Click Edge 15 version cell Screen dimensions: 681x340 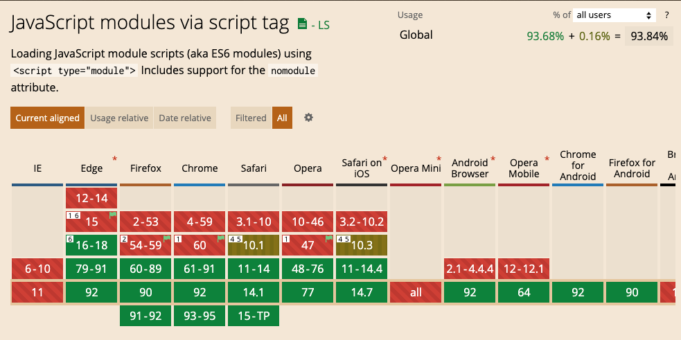pyautogui.click(x=91, y=222)
